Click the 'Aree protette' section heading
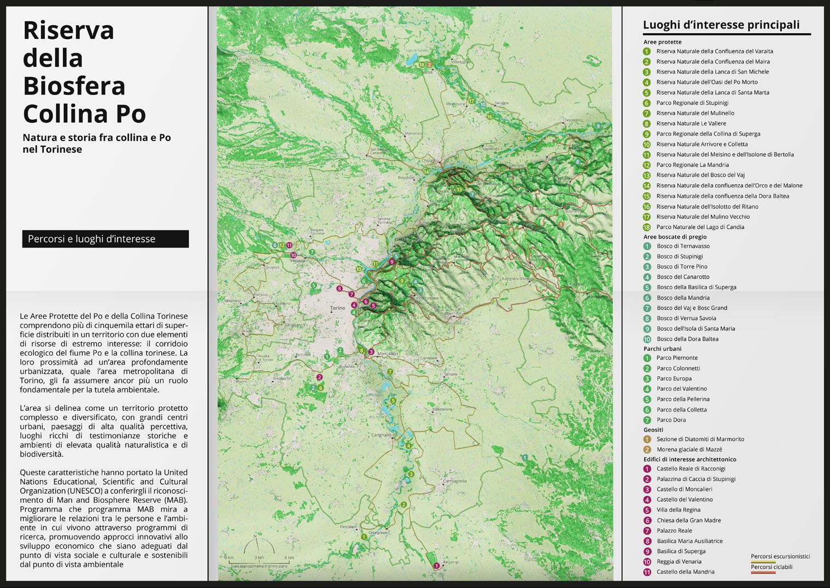The width and height of the screenshot is (830, 588). pos(662,42)
